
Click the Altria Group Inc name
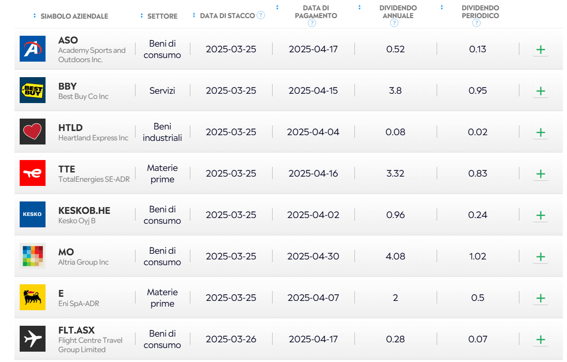pyautogui.click(x=83, y=262)
